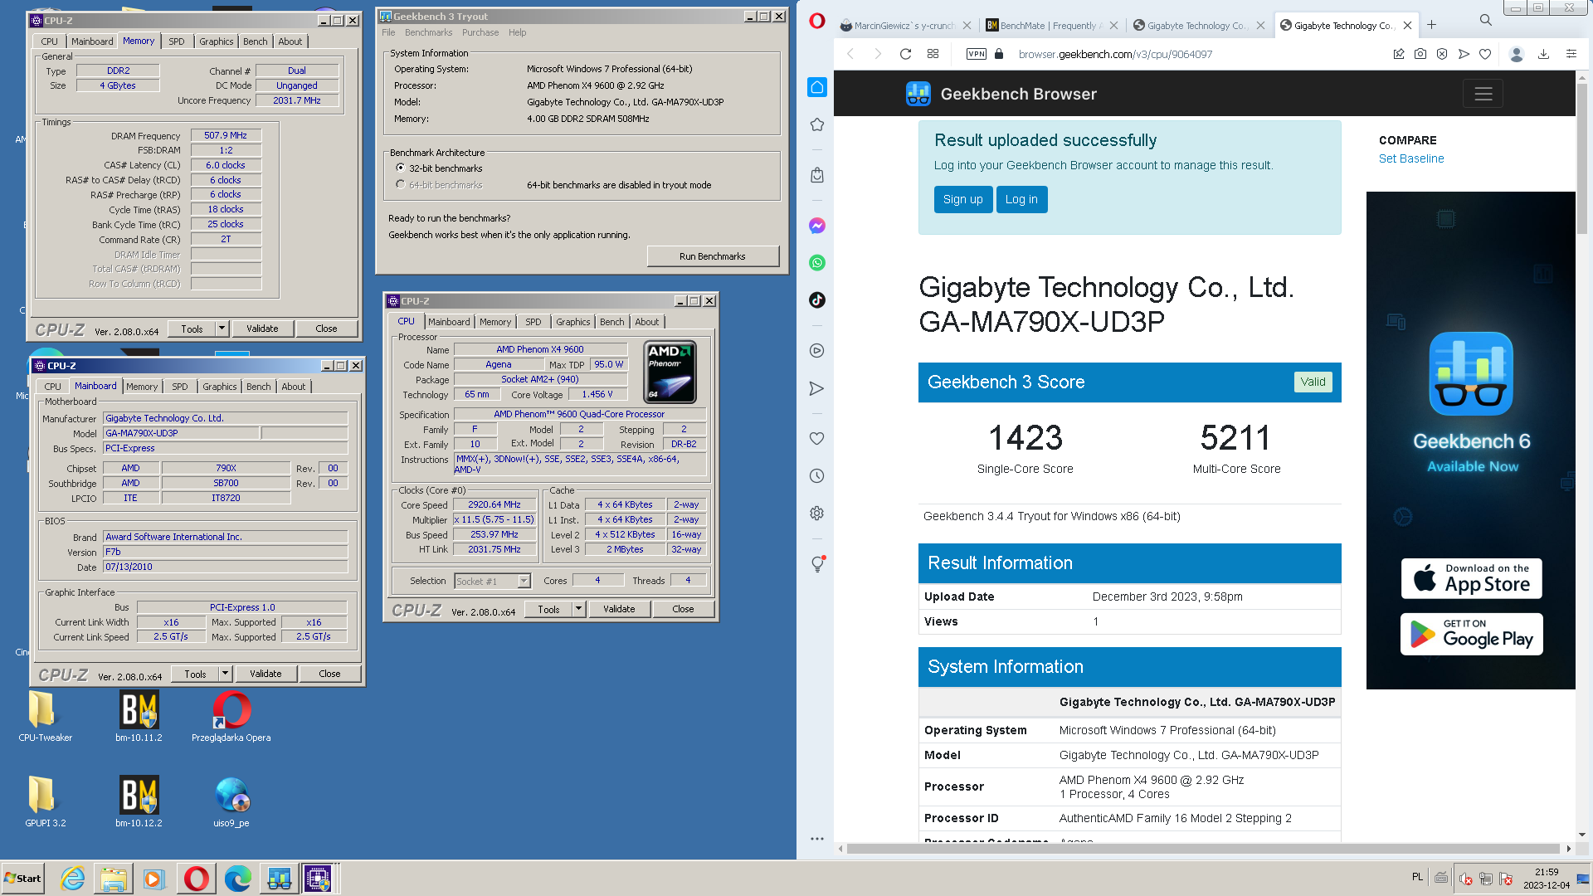This screenshot has height=896, width=1593.
Task: Toggle the VPN badge in address bar
Action: pos(977,54)
